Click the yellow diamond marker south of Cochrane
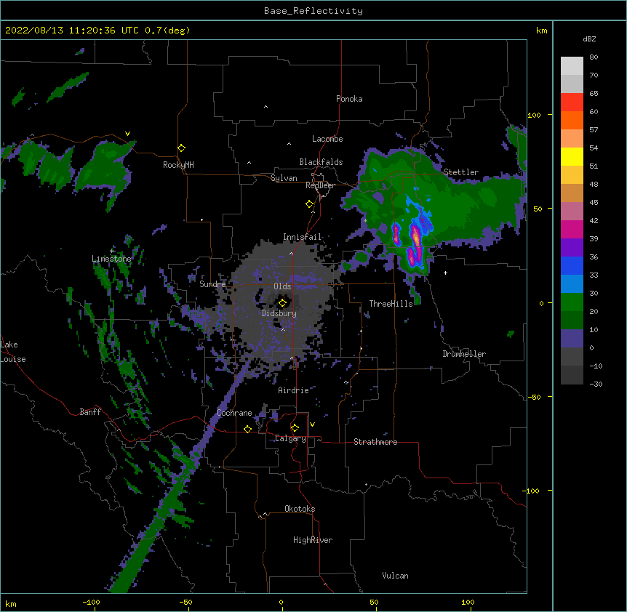Screen dimensions: 627x612 click(x=247, y=430)
